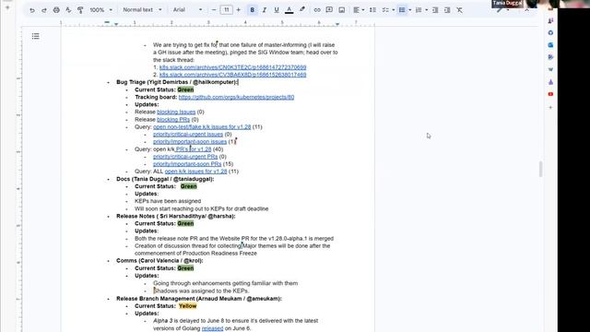This screenshot has width=590, height=332.
Task: Activate the paint format tool
Action: 80,10
